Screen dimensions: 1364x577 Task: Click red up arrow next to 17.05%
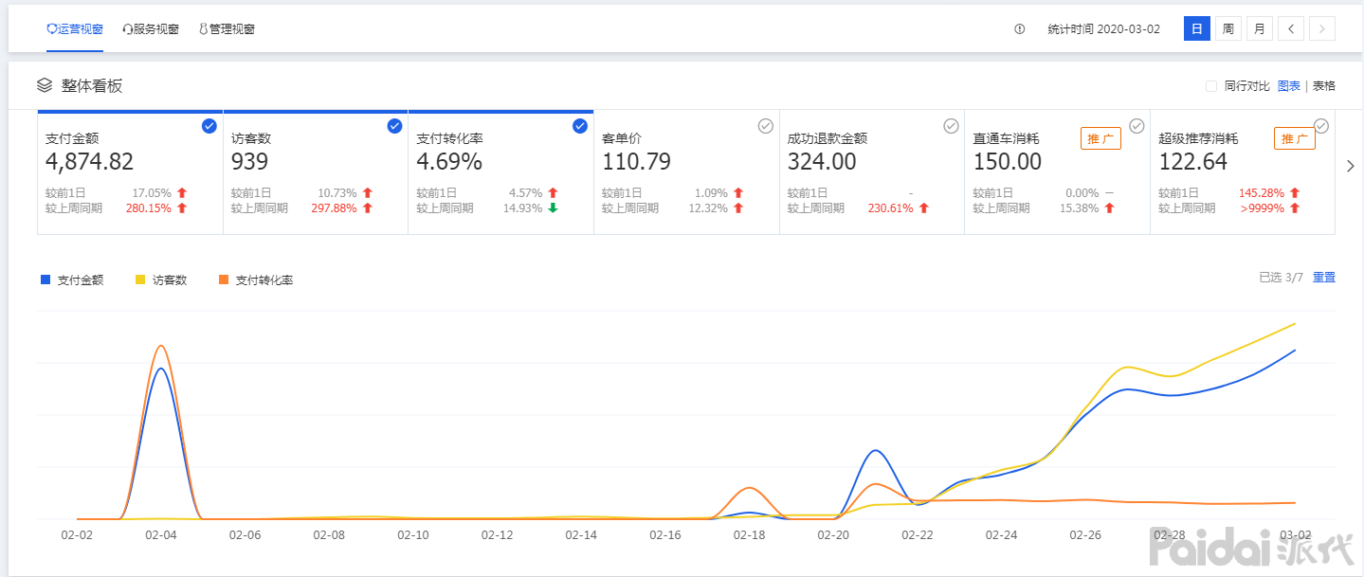(x=182, y=193)
